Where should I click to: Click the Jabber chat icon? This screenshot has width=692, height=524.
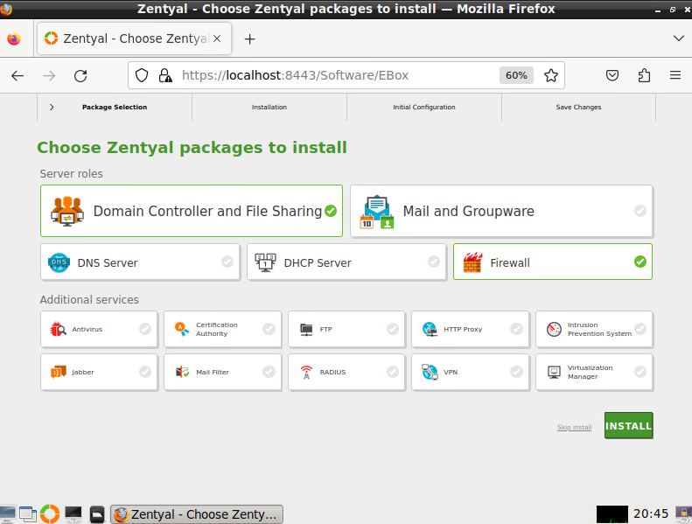58,372
